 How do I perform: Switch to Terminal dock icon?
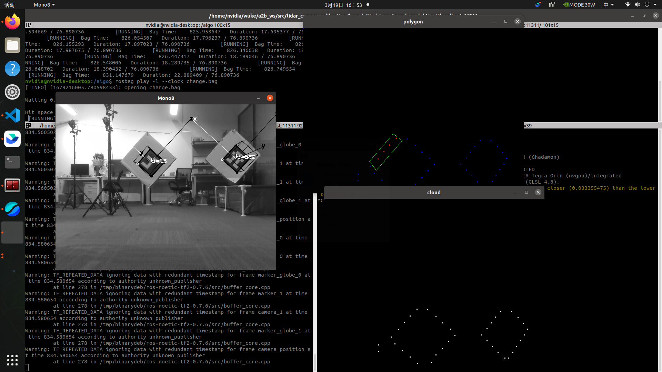12,162
